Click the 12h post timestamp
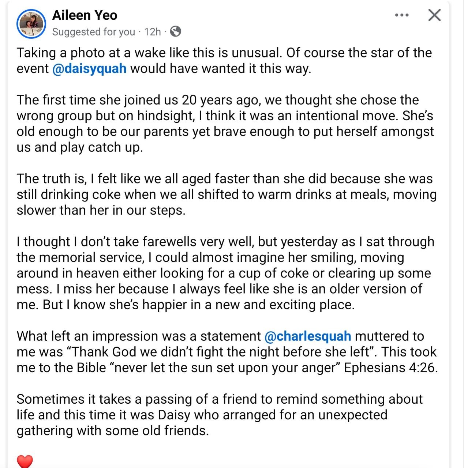This screenshot has width=464, height=468. (152, 32)
